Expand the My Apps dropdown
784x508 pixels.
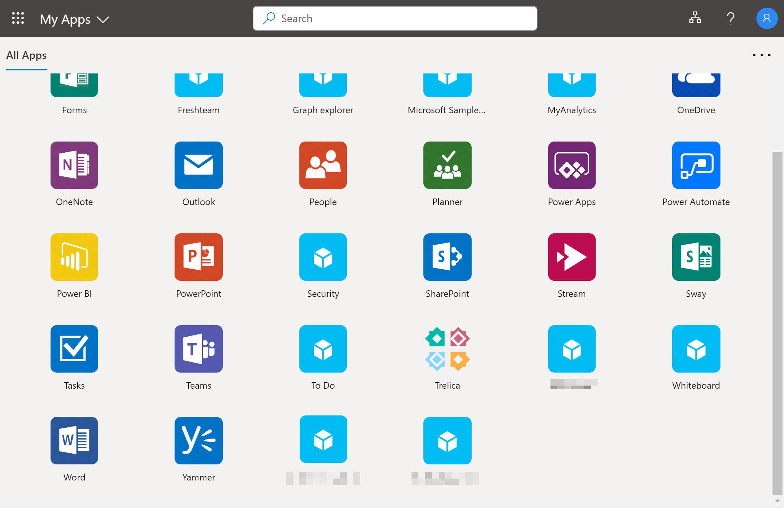point(74,19)
